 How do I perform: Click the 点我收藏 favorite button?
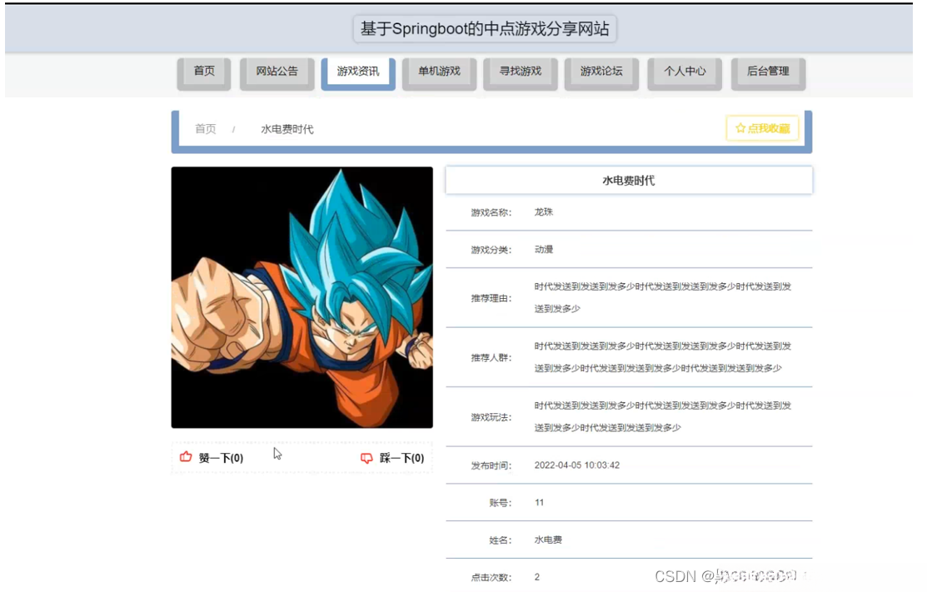762,128
